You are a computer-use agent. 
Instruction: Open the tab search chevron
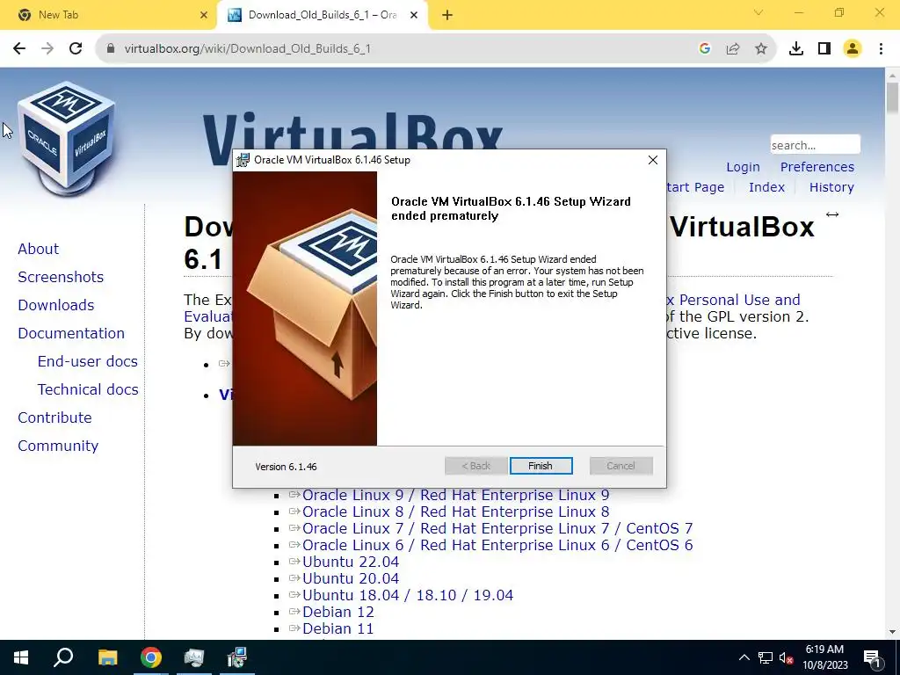click(758, 12)
